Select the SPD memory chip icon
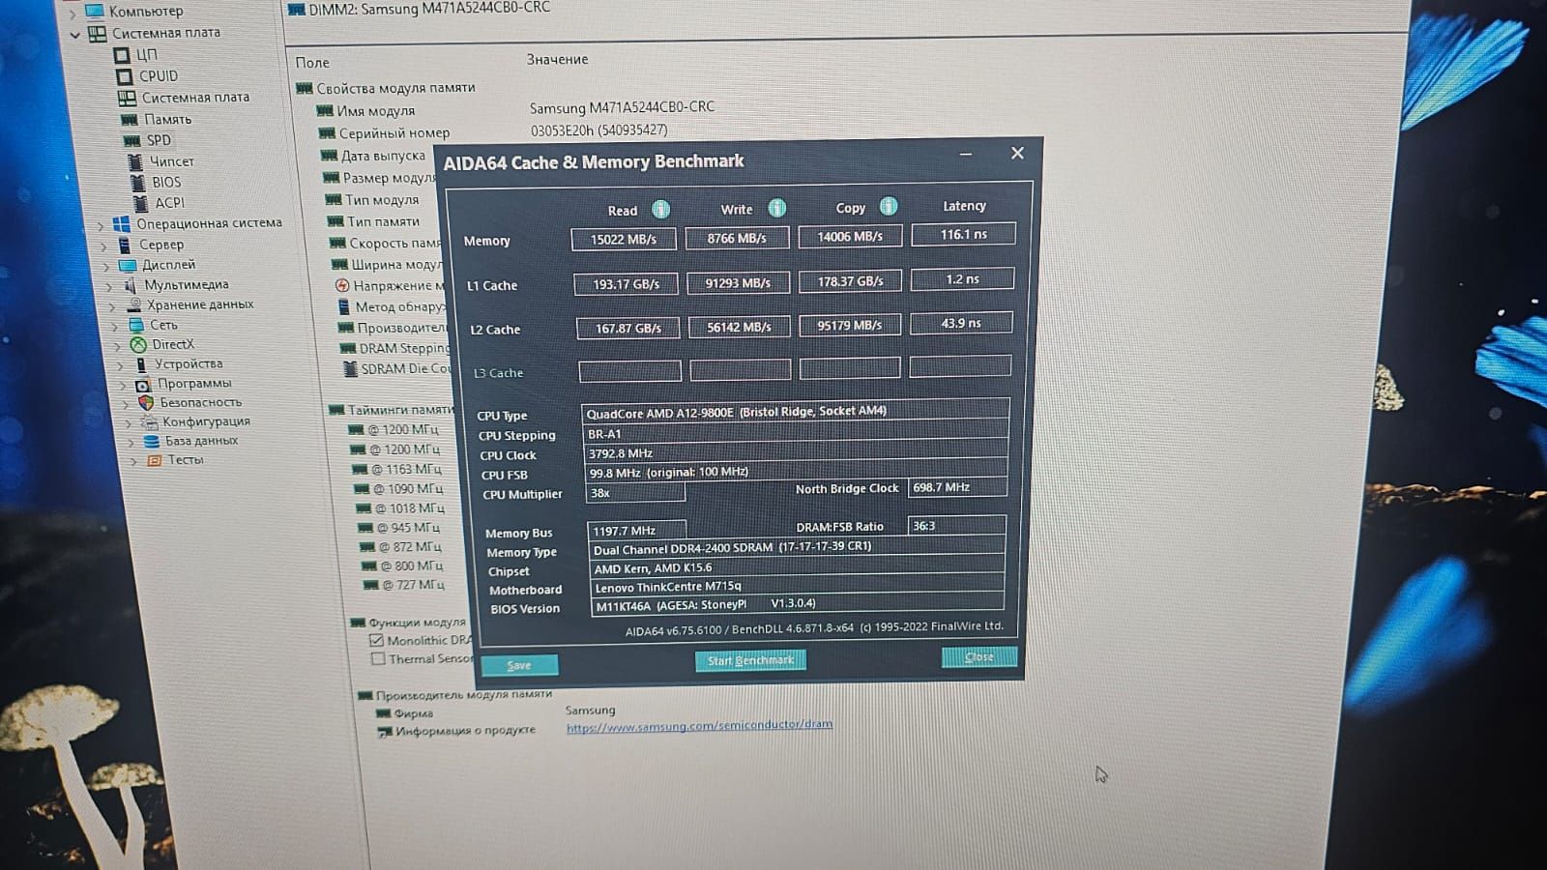Screen dimensions: 1547x870 pos(132,140)
